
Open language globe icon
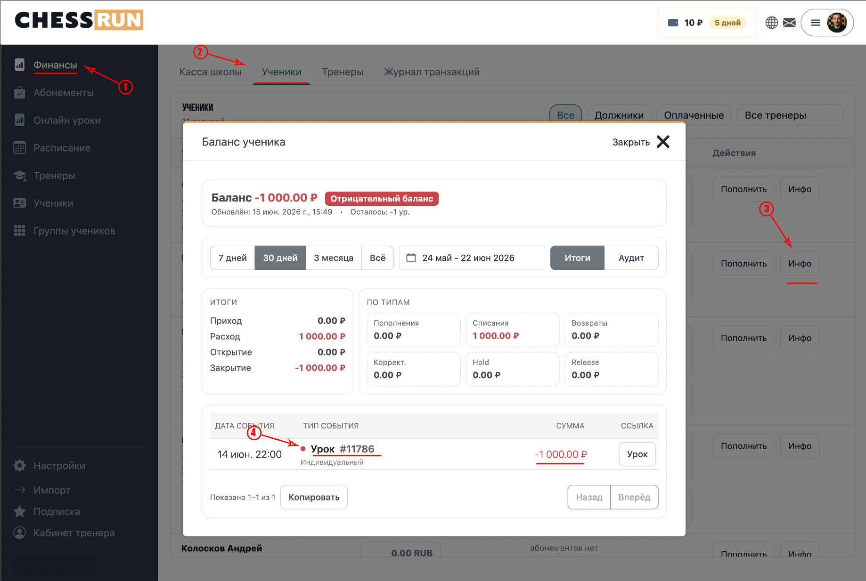point(771,23)
